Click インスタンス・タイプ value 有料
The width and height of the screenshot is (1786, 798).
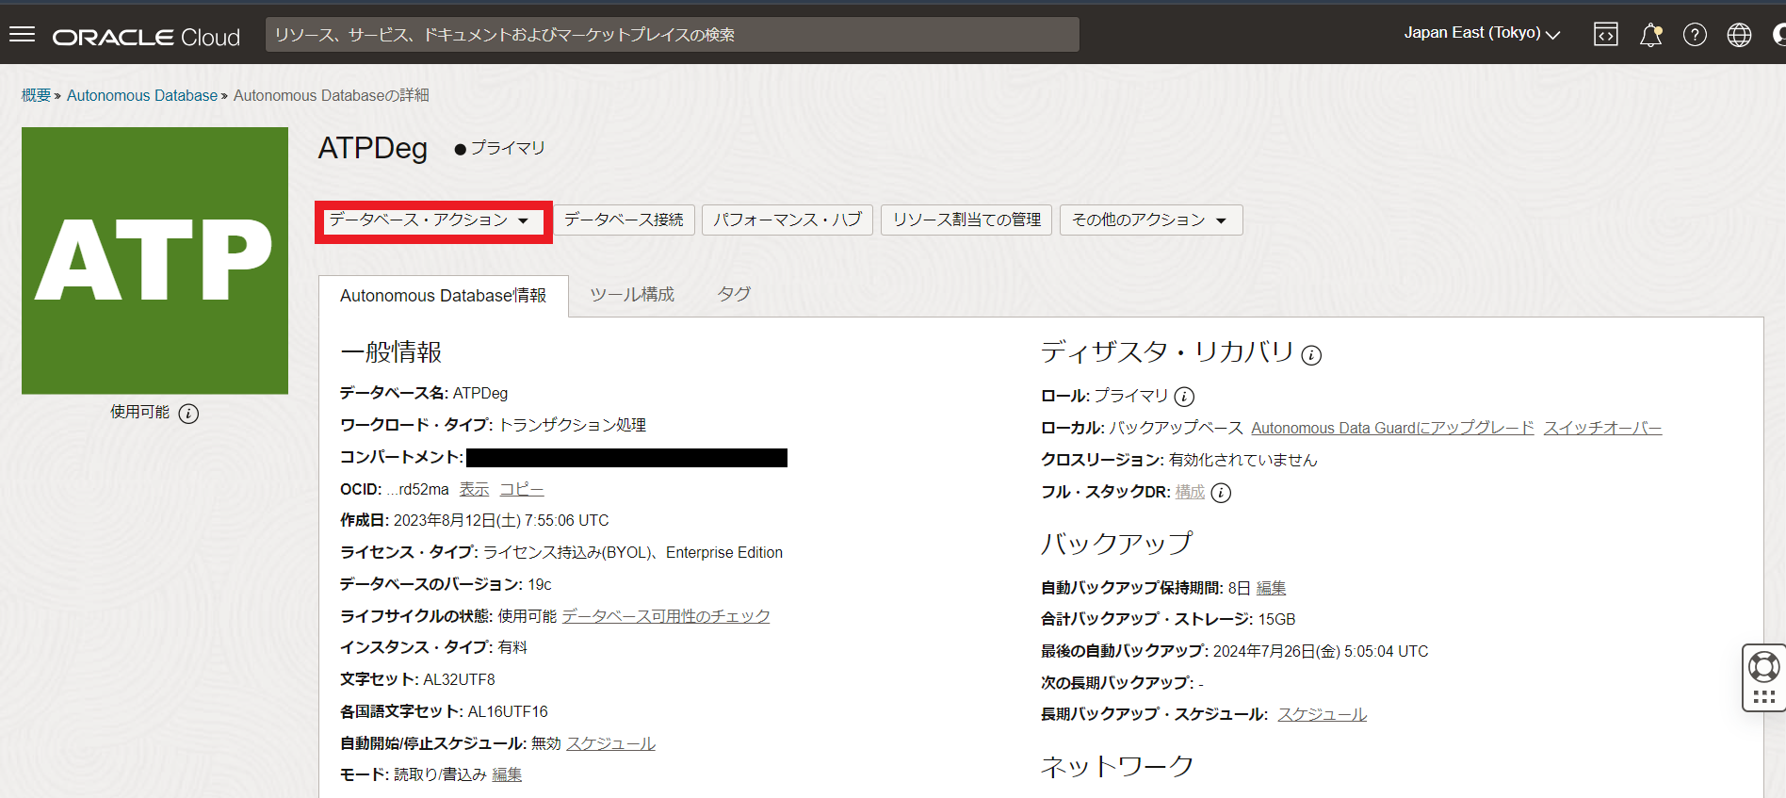[512, 647]
